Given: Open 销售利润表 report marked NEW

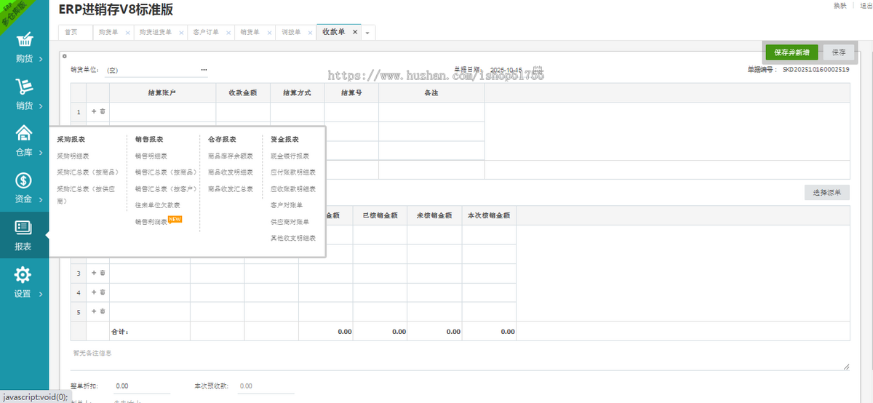Looking at the screenshot, I should point(151,222).
